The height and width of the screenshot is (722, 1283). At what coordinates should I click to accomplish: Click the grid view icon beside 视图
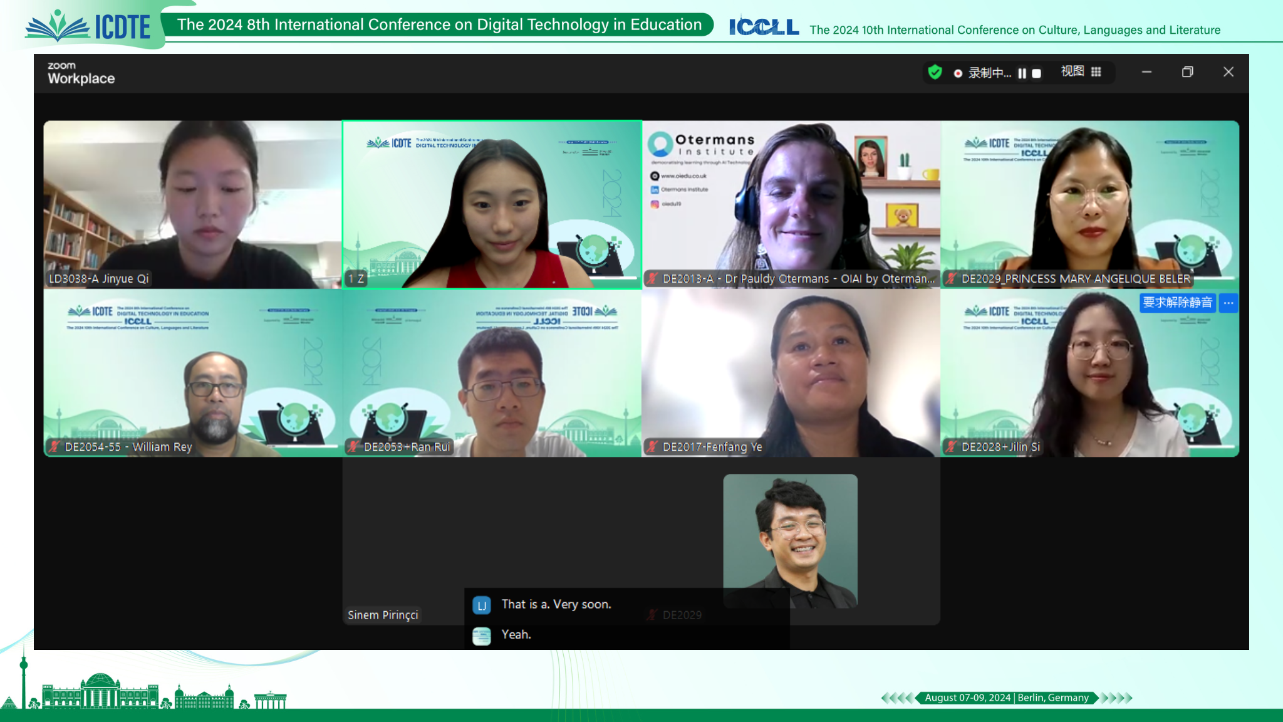1096,72
